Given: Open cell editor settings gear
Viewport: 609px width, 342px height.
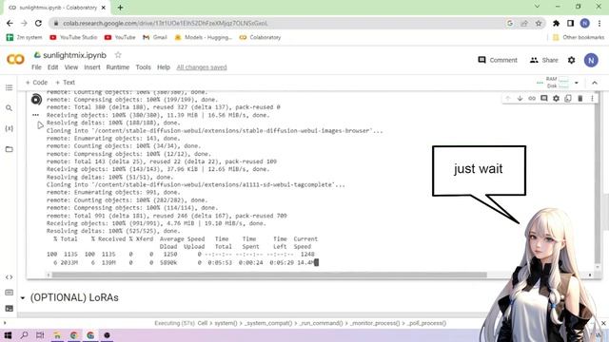Looking at the screenshot, I should point(556,99).
